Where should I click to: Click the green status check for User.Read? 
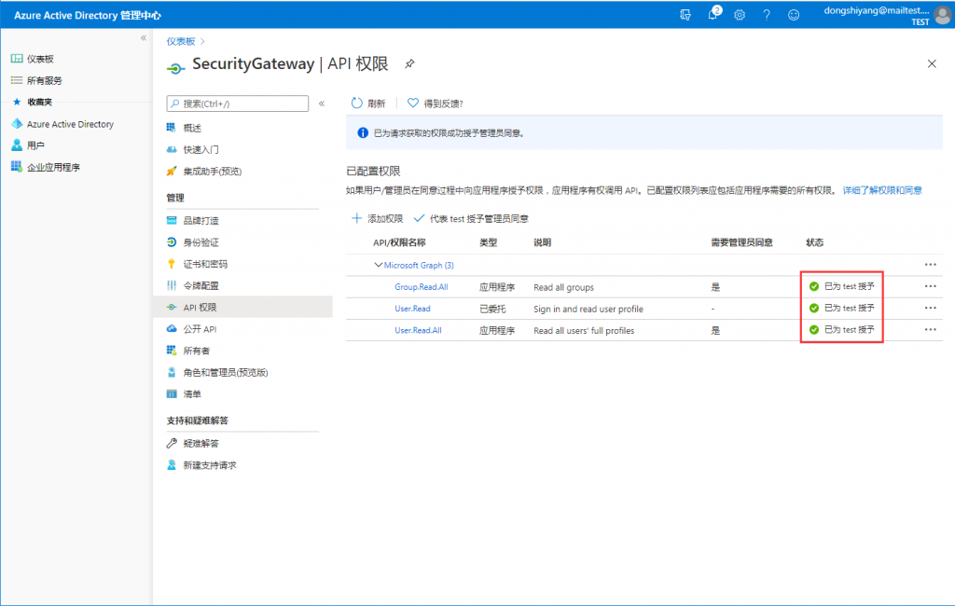[x=813, y=309]
